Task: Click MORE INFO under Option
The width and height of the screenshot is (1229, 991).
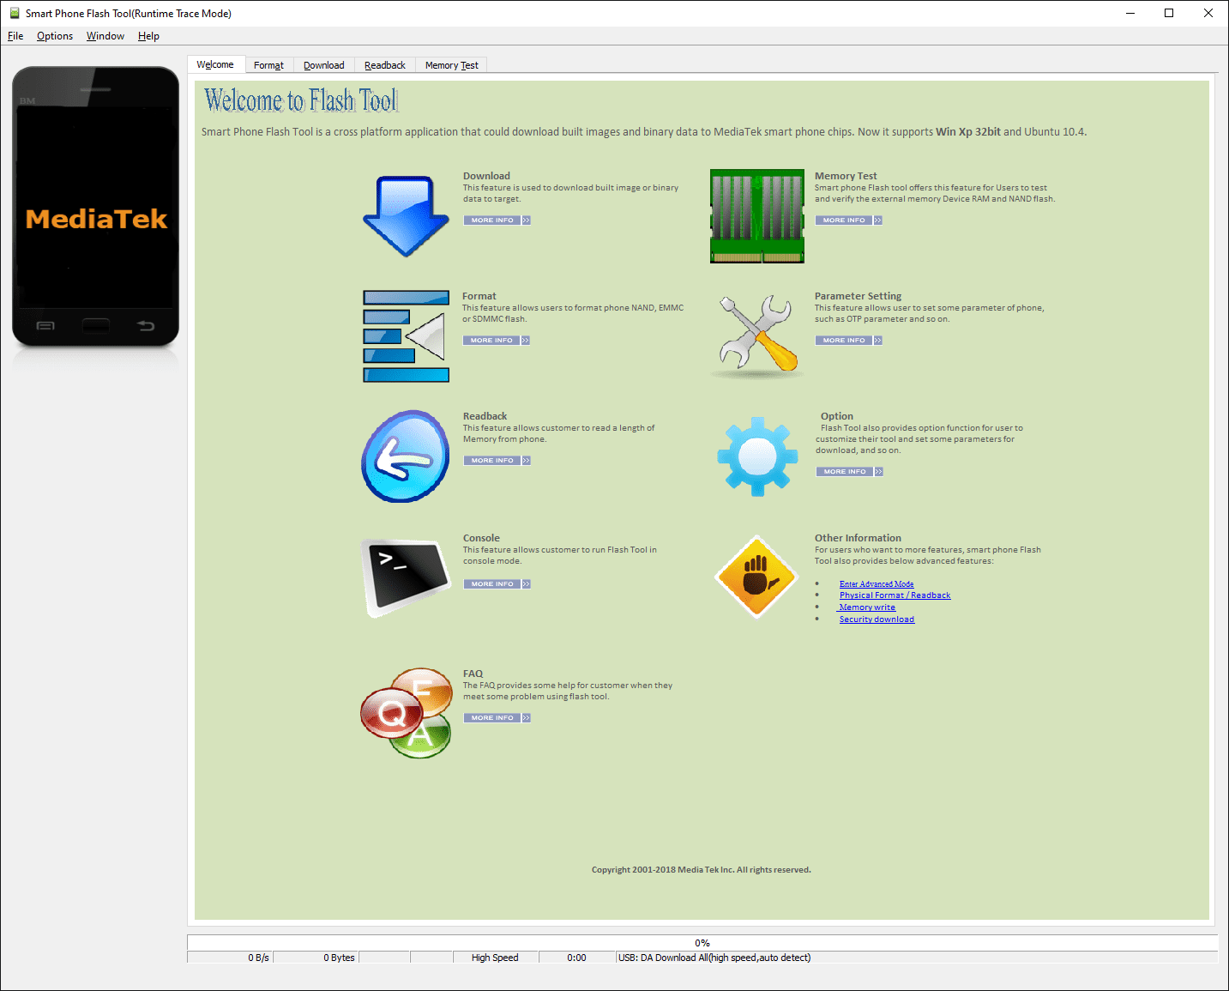Action: click(x=845, y=472)
